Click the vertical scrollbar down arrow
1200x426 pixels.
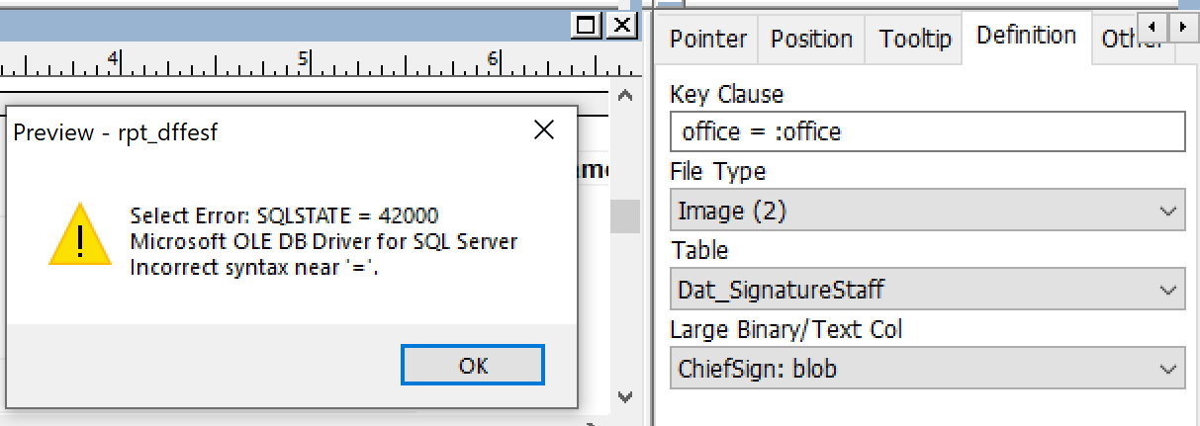tap(624, 396)
